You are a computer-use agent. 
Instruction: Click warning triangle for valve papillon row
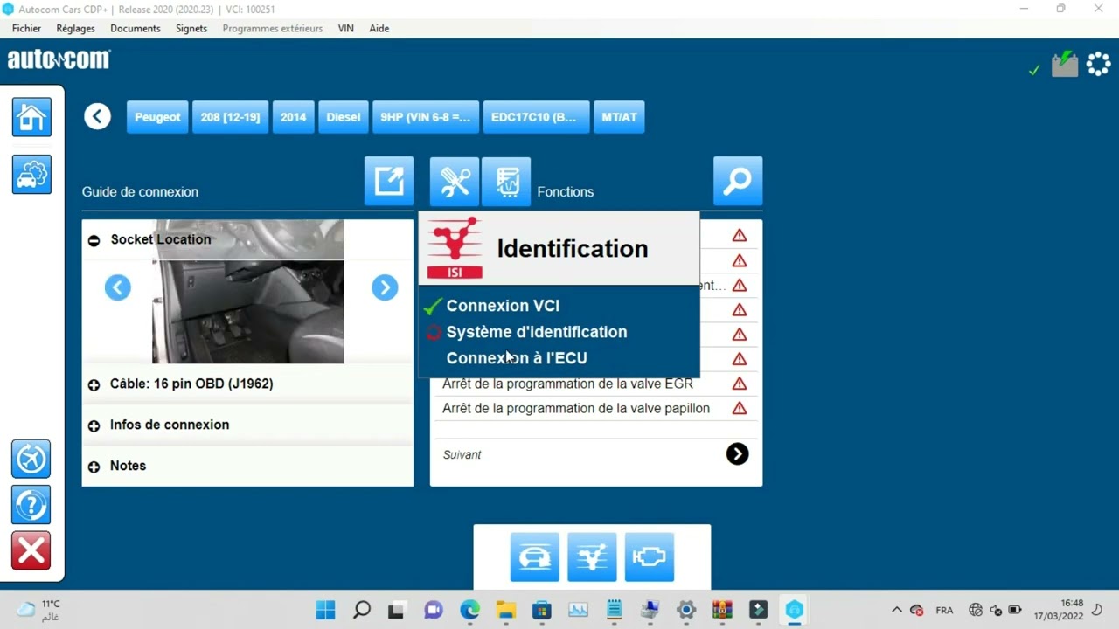[x=740, y=408]
